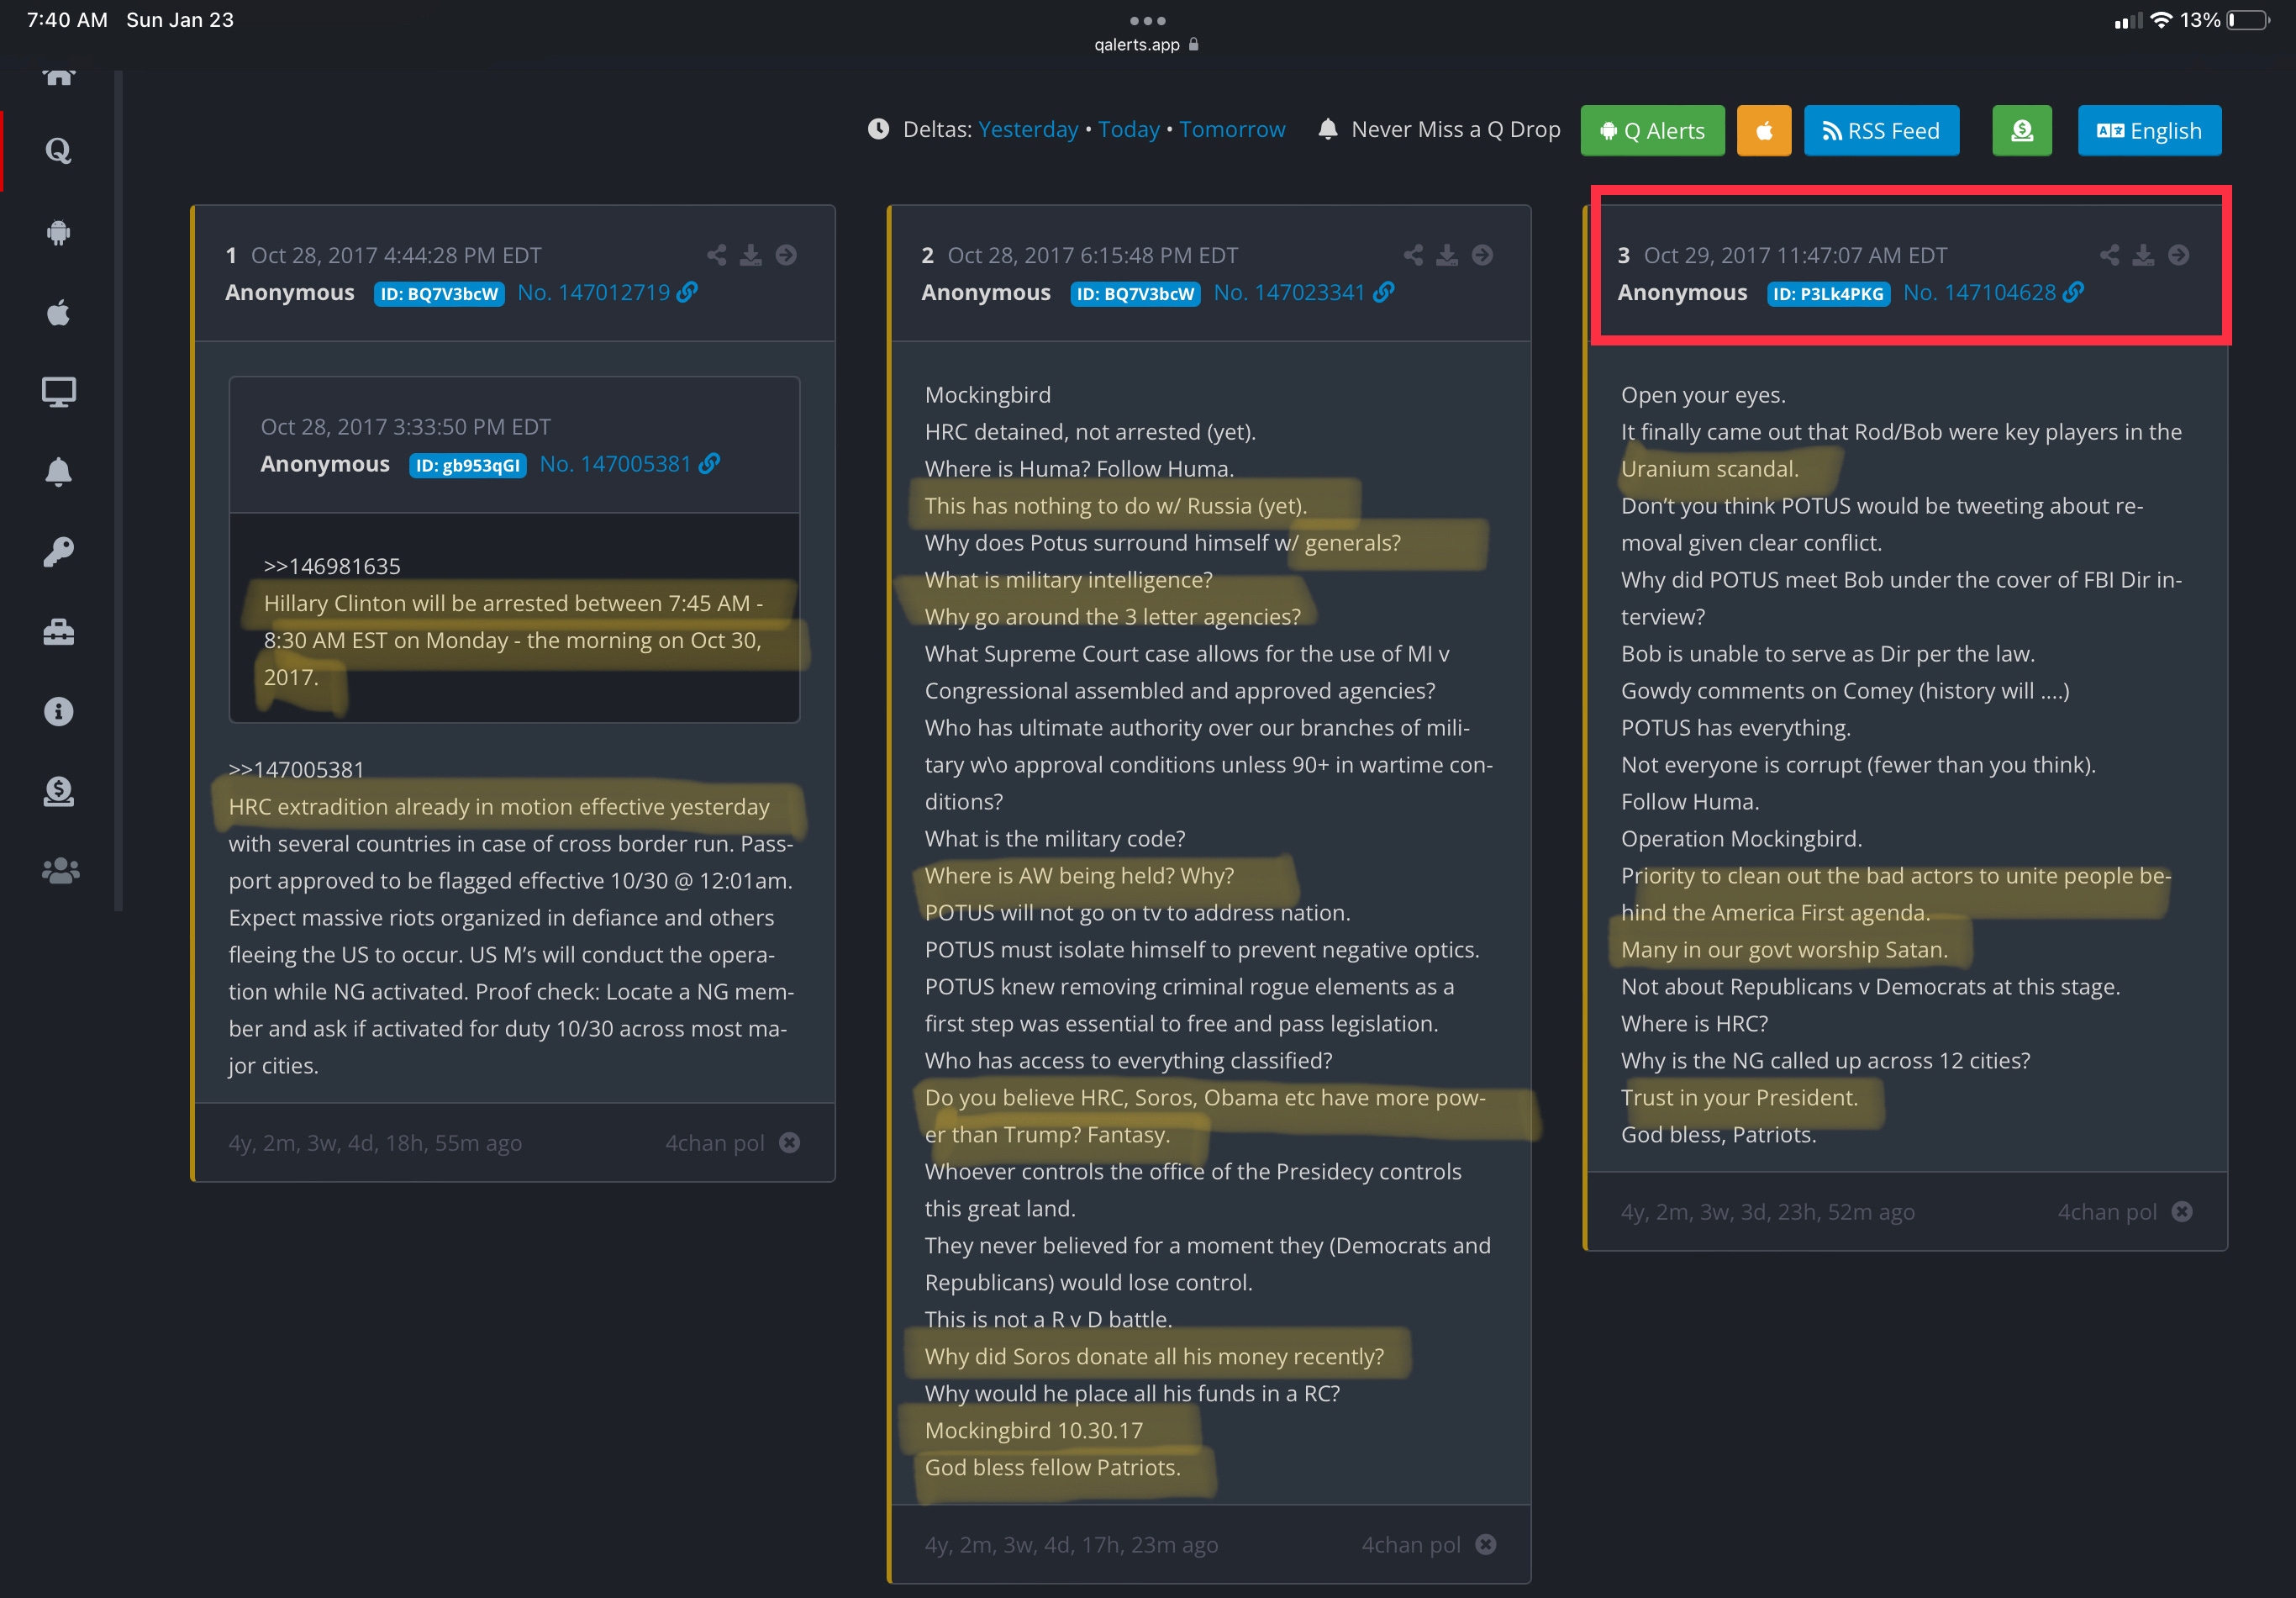Click drop 1 timestamp Oct 28, 2017 4:44:28 PM
This screenshot has height=1598, width=2296.
coord(396,255)
